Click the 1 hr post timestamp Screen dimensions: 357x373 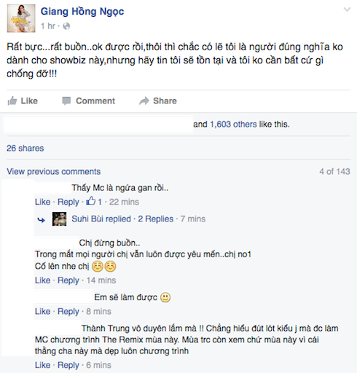[x=48, y=26]
